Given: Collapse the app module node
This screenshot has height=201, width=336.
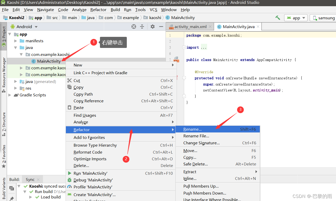Looking at the screenshot, I should pyautogui.click(x=10, y=34).
